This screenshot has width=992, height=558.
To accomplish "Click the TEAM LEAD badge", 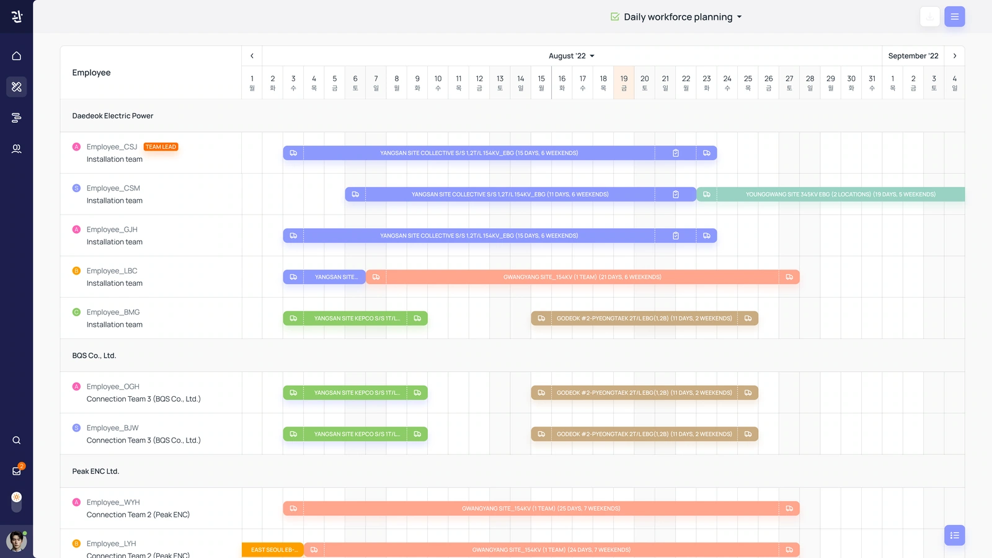I will point(161,147).
